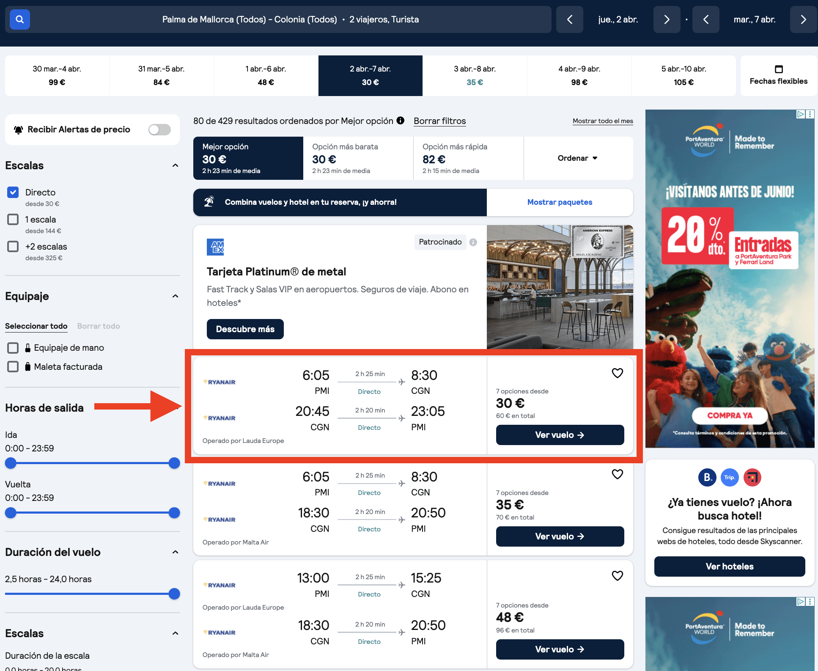Click the Ida departure slider right handle
Screen dimensions: 818x671
(174, 463)
